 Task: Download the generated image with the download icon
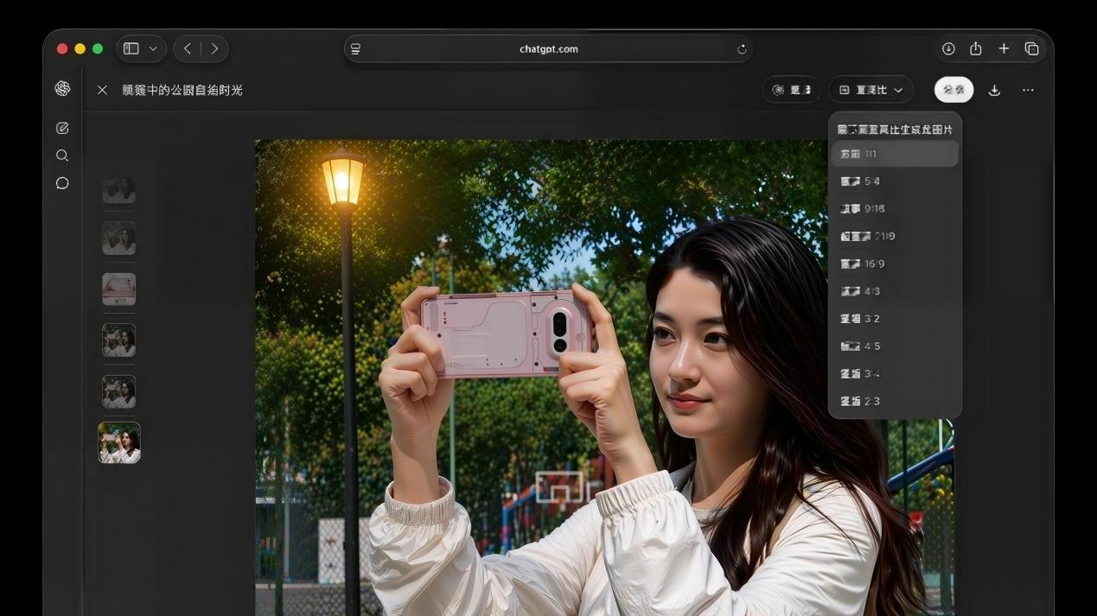pyautogui.click(x=994, y=89)
